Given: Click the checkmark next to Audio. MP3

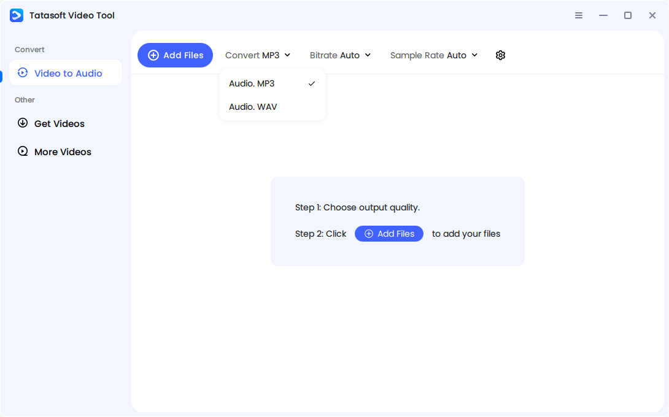Looking at the screenshot, I should pos(312,83).
